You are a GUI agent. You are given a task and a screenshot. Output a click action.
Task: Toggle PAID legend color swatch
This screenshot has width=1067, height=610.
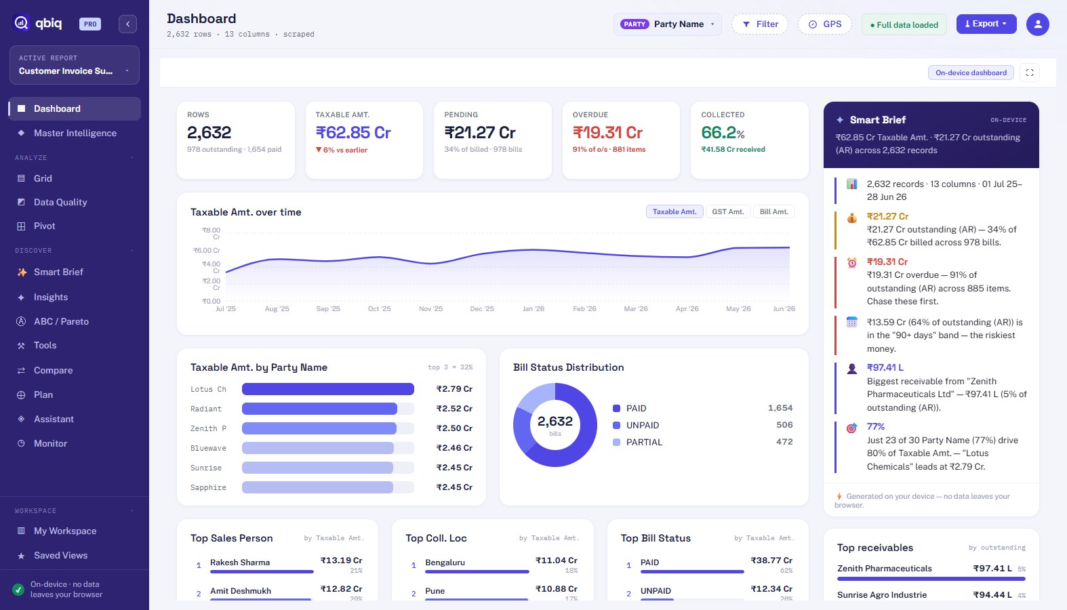[617, 409]
